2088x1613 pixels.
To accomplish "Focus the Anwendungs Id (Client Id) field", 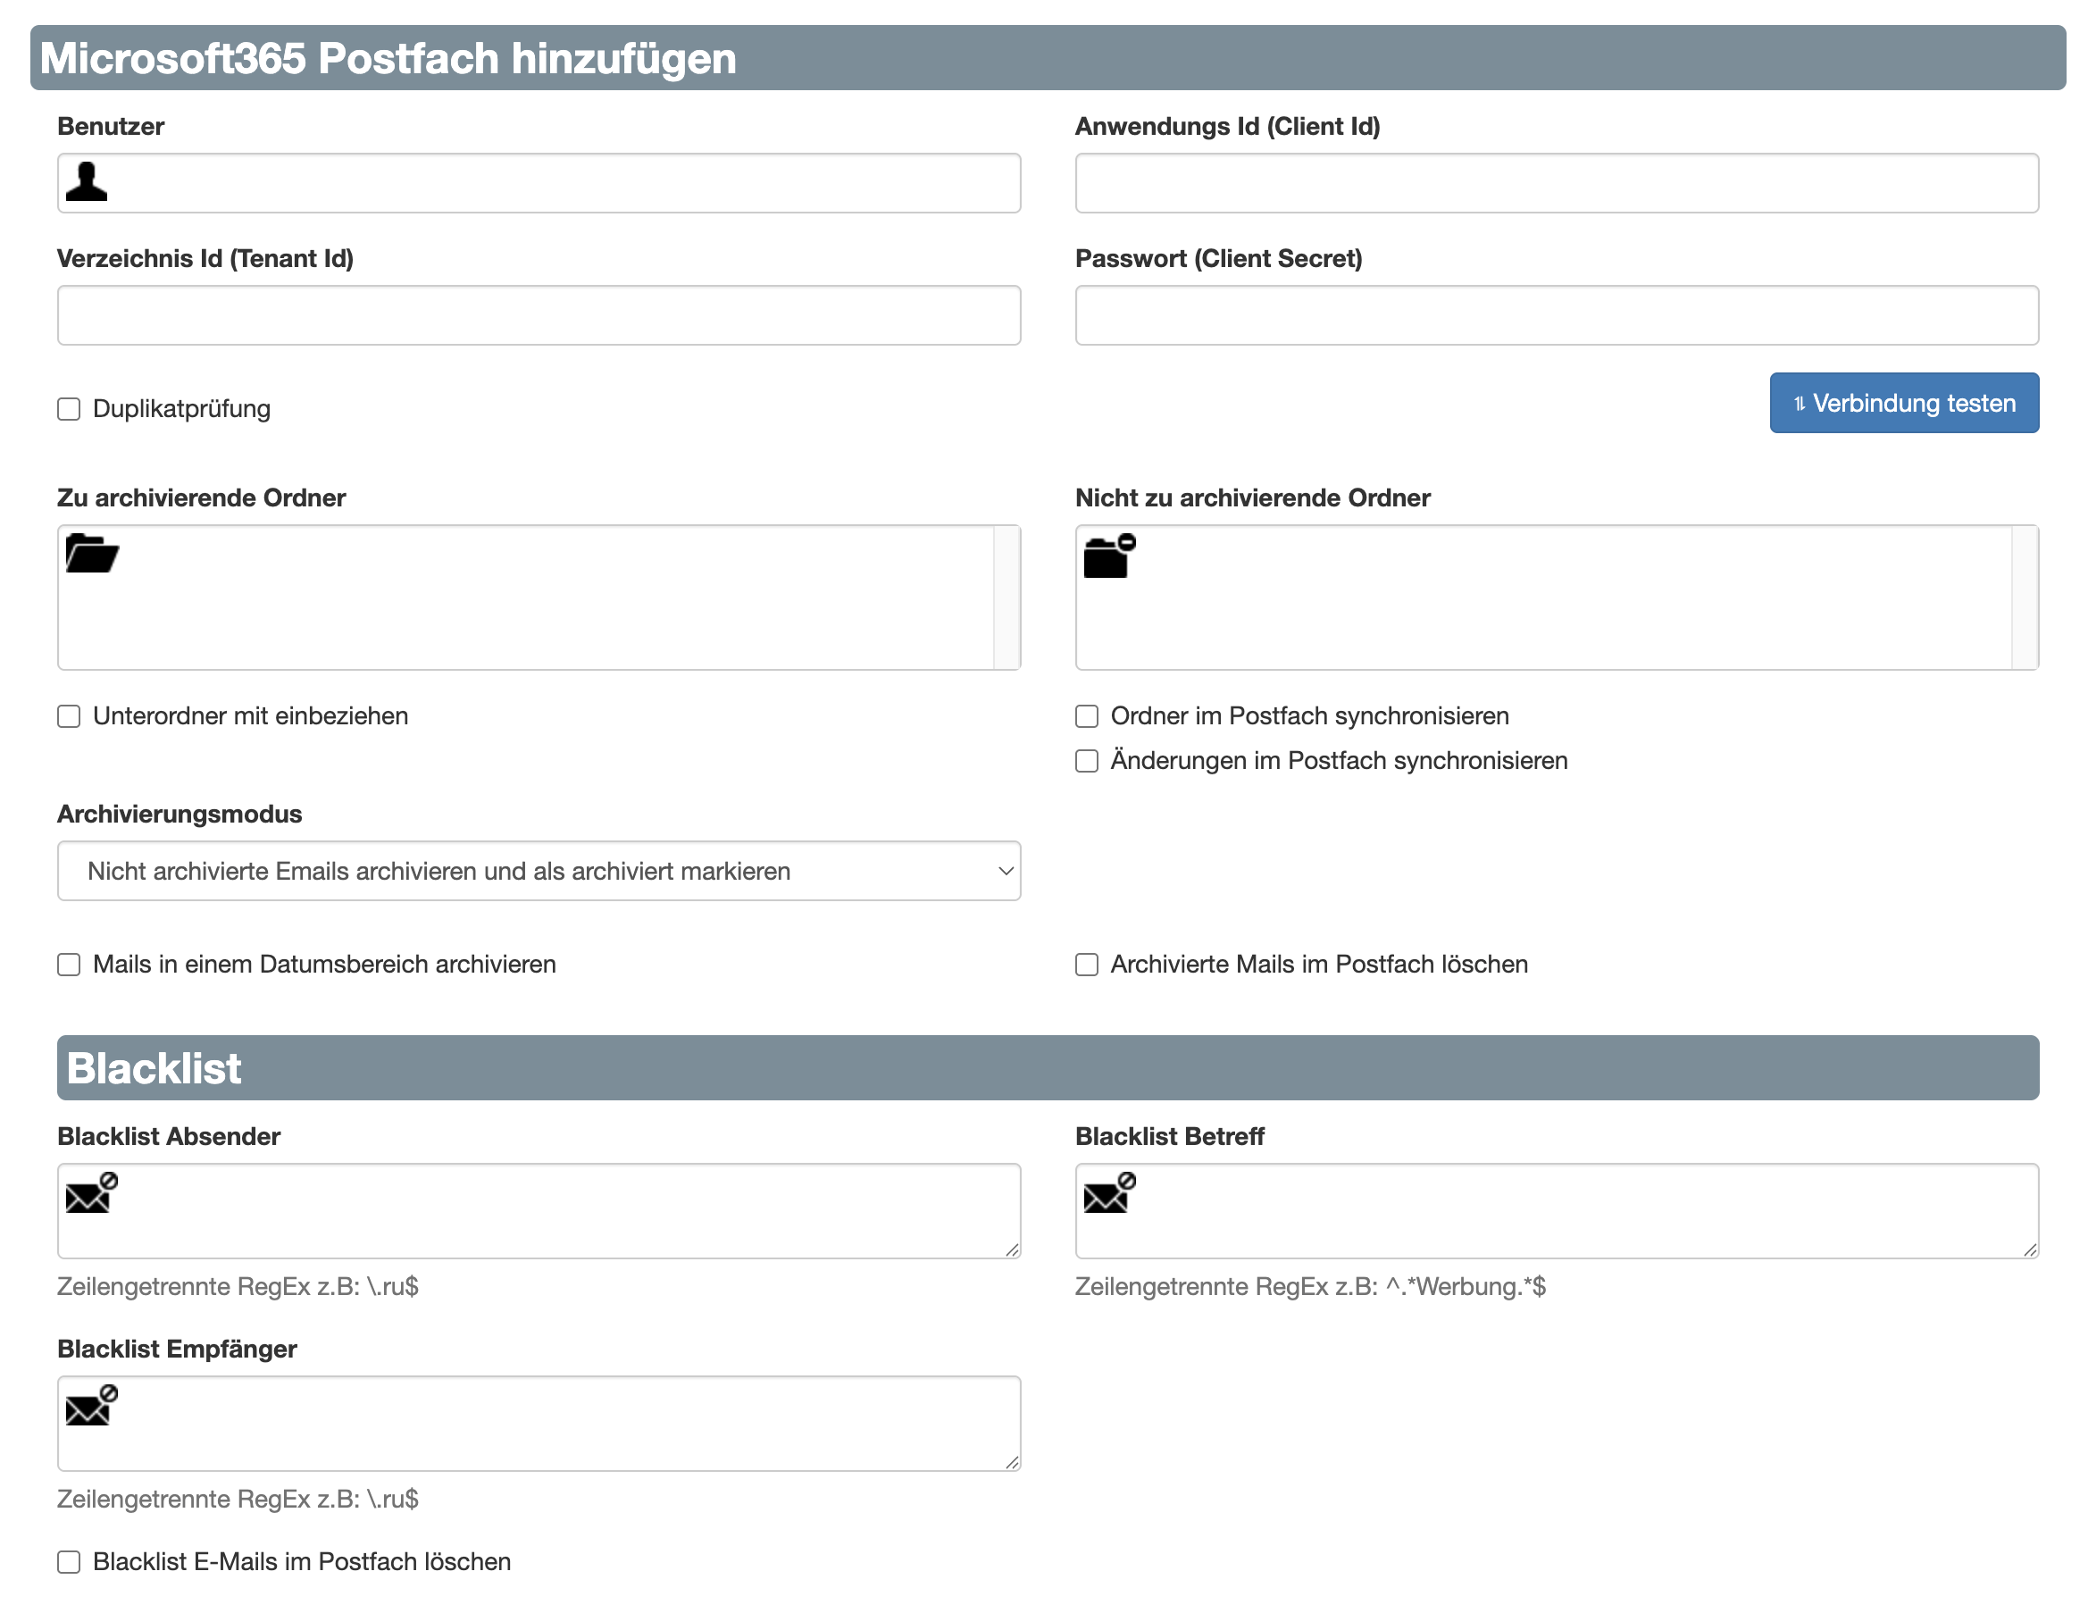I will (1557, 182).
